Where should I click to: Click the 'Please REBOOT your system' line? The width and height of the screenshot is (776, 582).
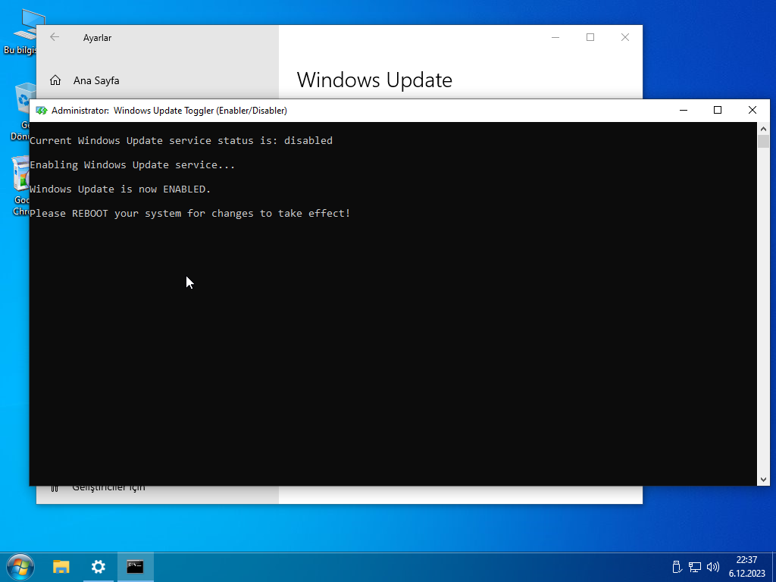pyautogui.click(x=190, y=213)
